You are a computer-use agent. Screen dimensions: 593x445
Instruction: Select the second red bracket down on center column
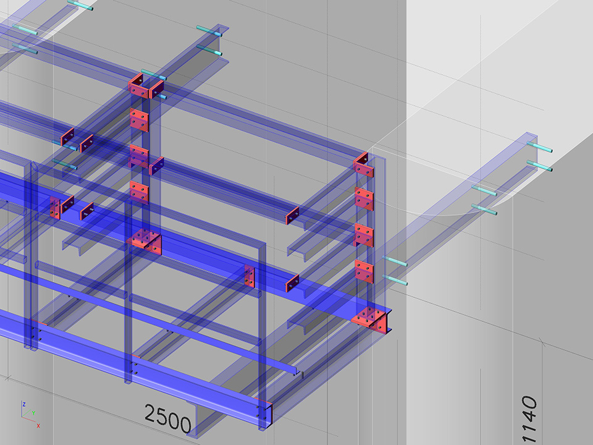(139, 119)
